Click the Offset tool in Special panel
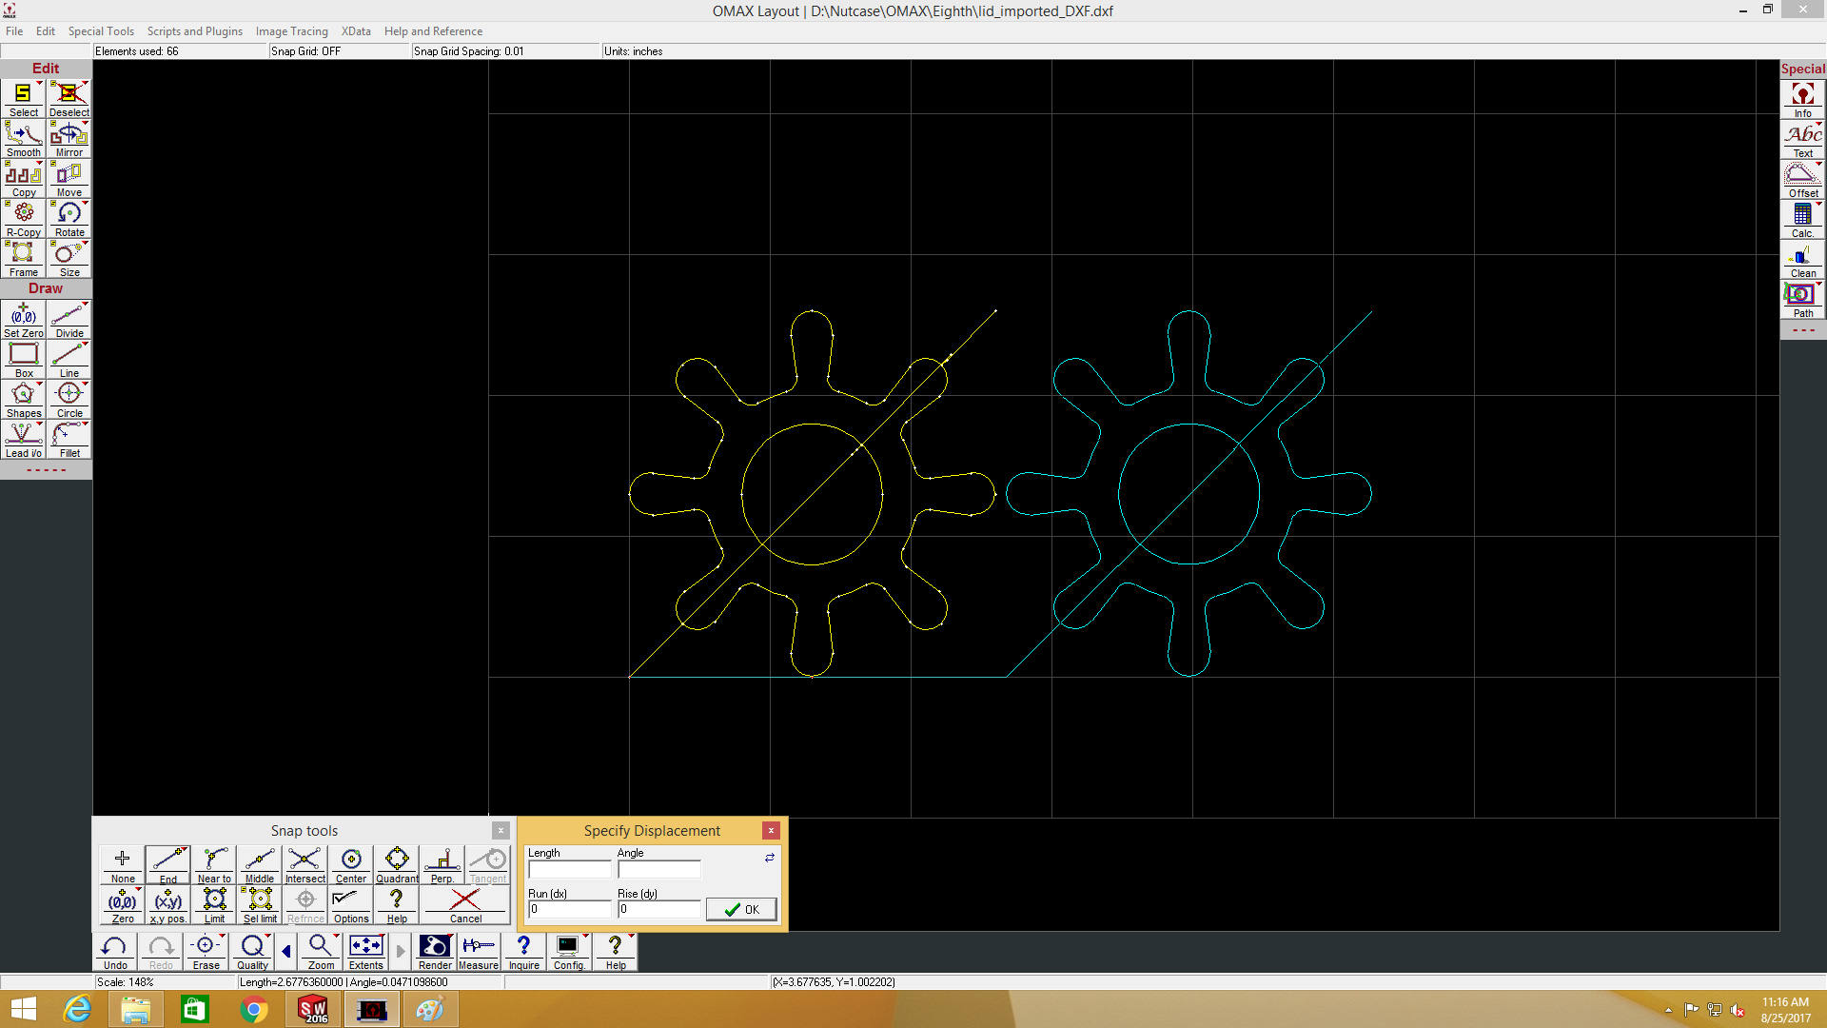1827x1028 pixels. tap(1802, 179)
